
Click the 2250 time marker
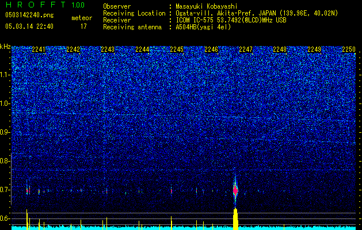tap(349, 49)
